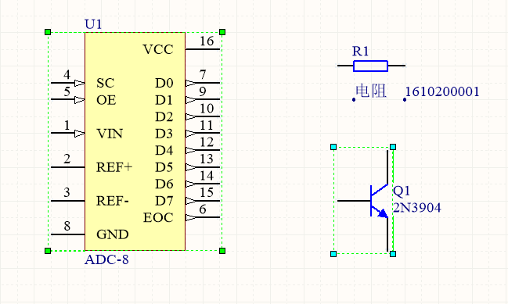Click the ADC-8 component name label
The width and height of the screenshot is (508, 304).
(x=106, y=259)
